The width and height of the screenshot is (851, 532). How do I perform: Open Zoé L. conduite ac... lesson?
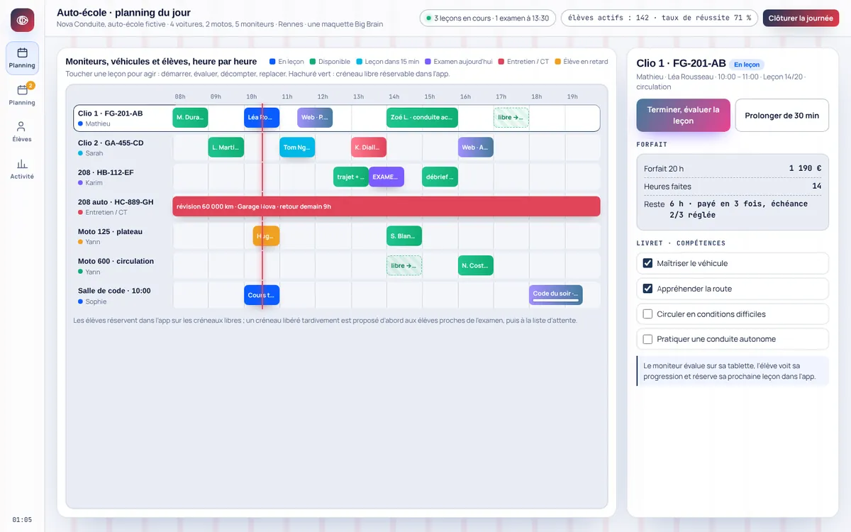pyautogui.click(x=422, y=118)
